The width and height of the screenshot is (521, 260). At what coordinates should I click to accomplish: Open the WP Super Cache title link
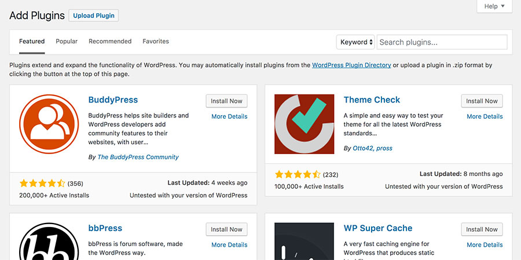point(378,228)
